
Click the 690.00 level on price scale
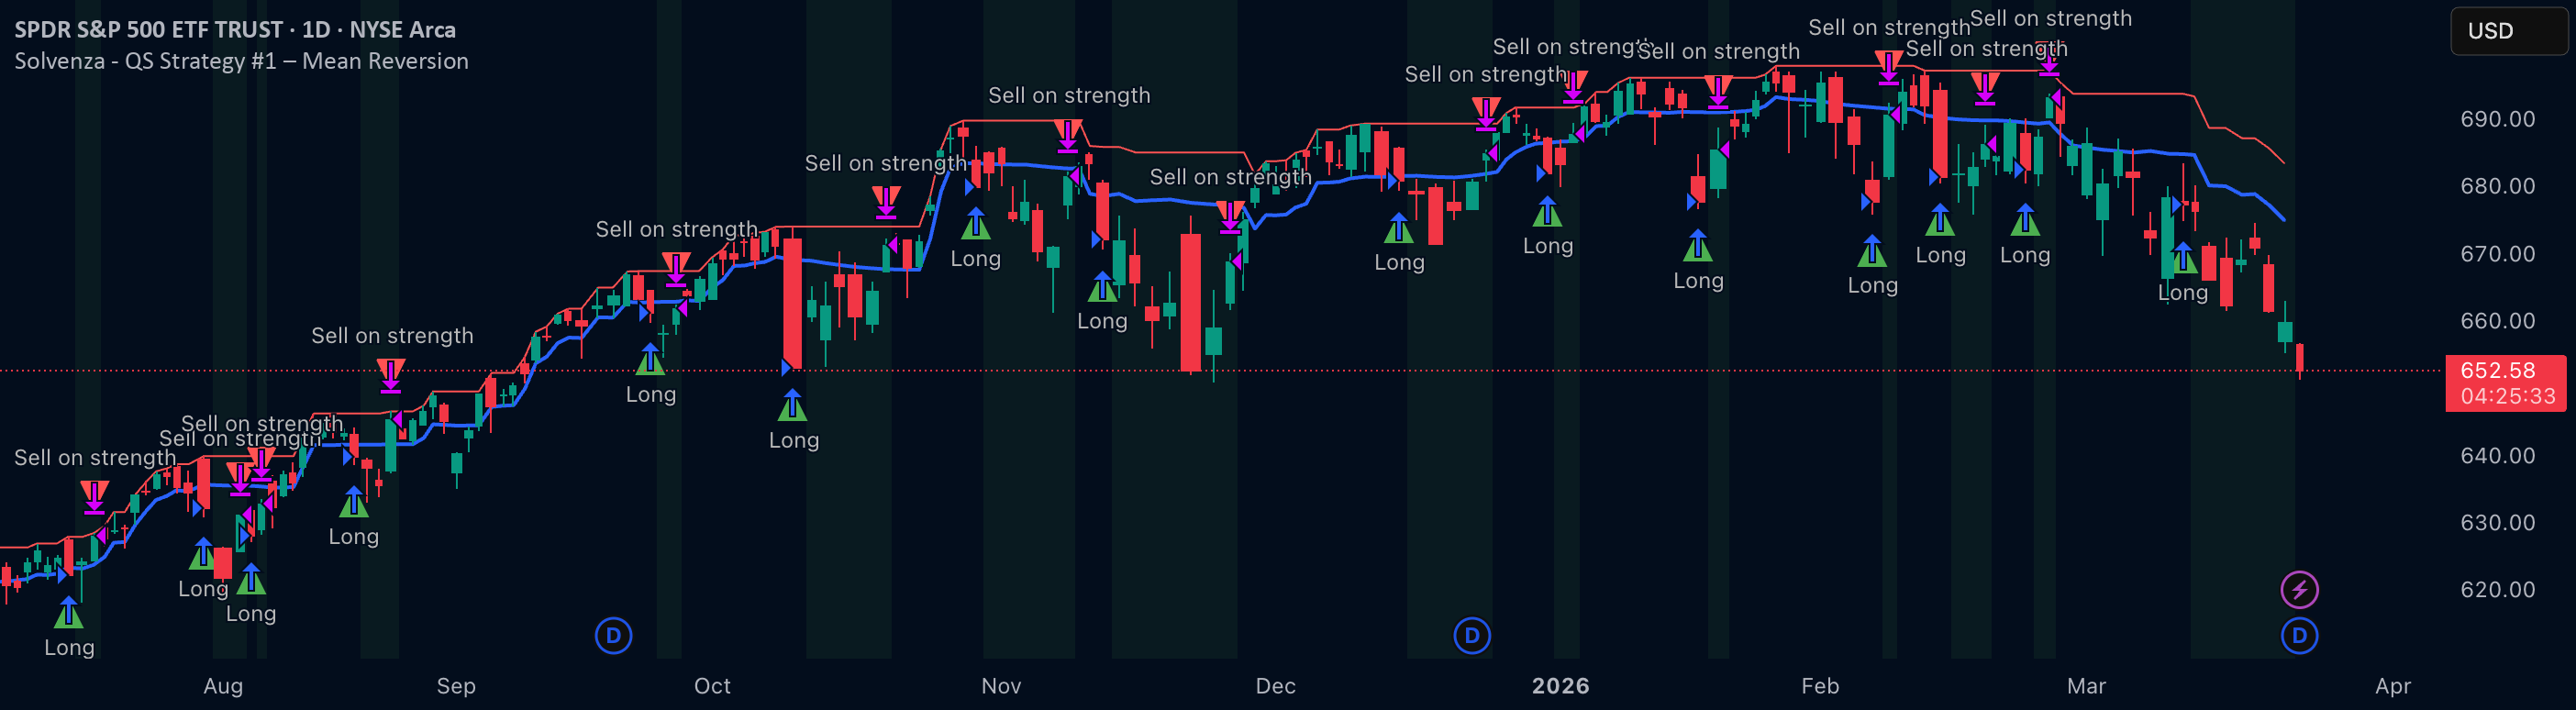(x=2497, y=119)
